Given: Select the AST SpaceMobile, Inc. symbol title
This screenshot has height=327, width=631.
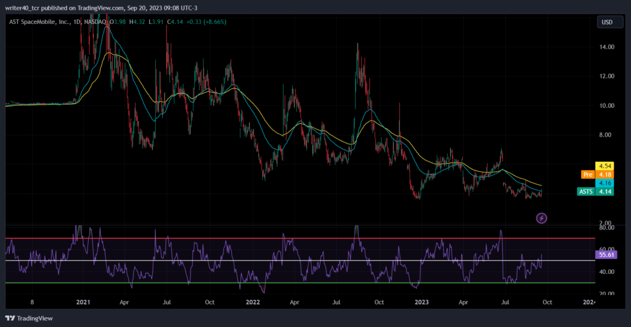Looking at the screenshot, I should point(39,22).
